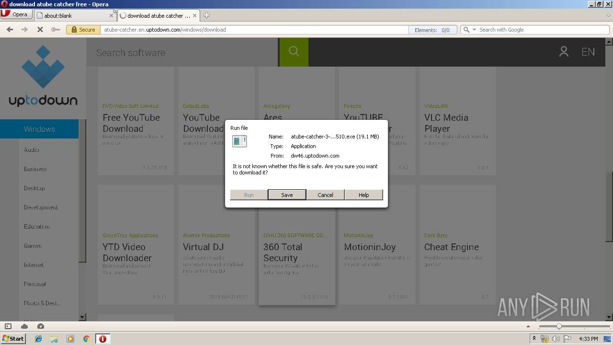Image resolution: width=613 pixels, height=345 pixels.
Task: Select the Windows platform category
Action: pos(39,129)
